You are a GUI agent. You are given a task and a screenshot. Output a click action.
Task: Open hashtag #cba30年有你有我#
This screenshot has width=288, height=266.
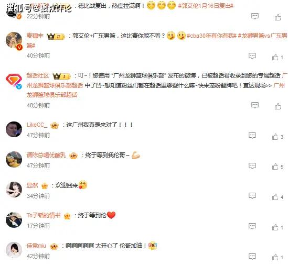pyautogui.click(x=211, y=36)
